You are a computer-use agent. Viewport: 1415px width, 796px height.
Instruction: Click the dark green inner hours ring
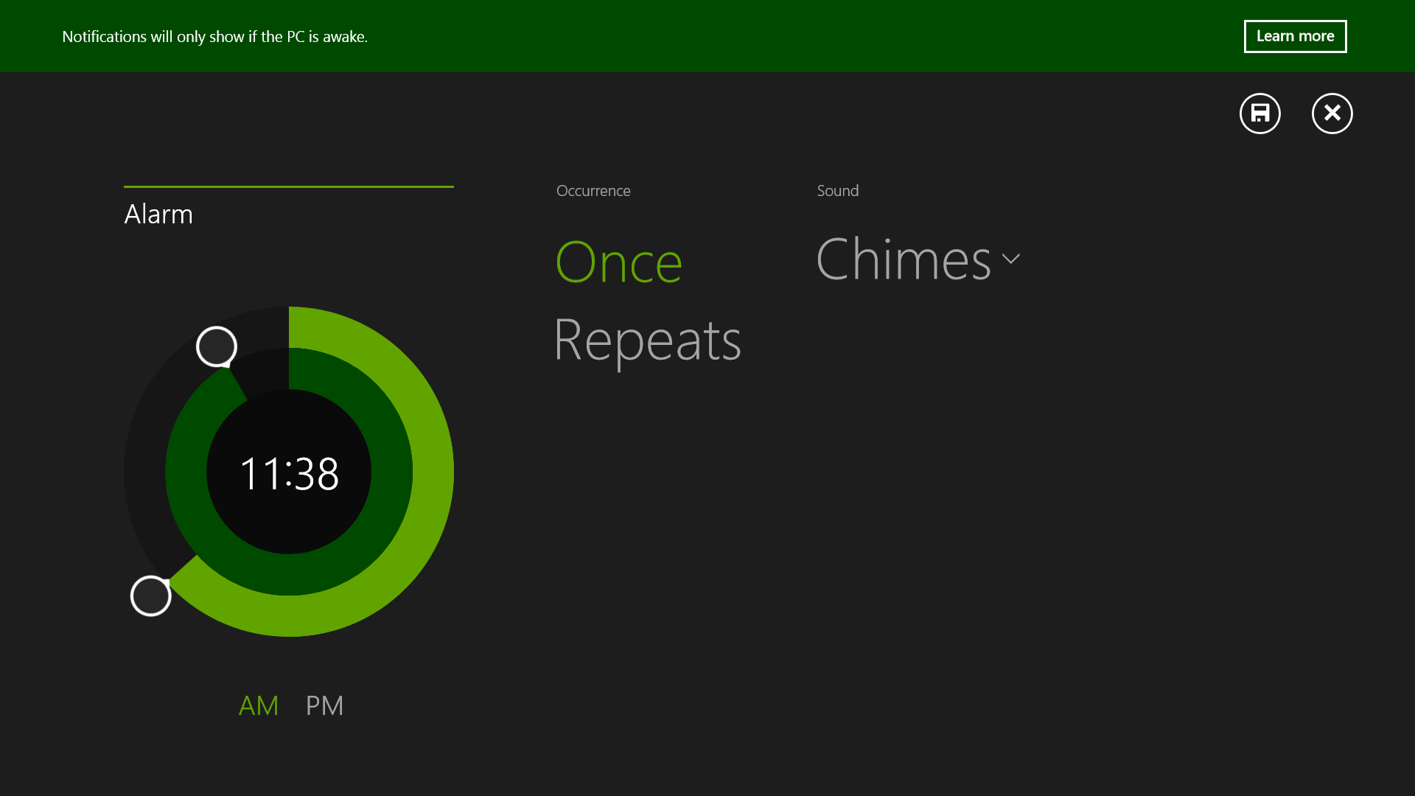(391, 472)
